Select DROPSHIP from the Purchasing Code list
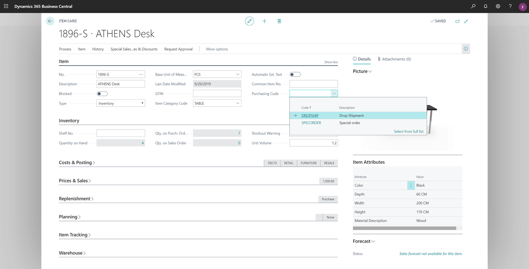Viewport: 529px width, 269px height. [x=310, y=115]
